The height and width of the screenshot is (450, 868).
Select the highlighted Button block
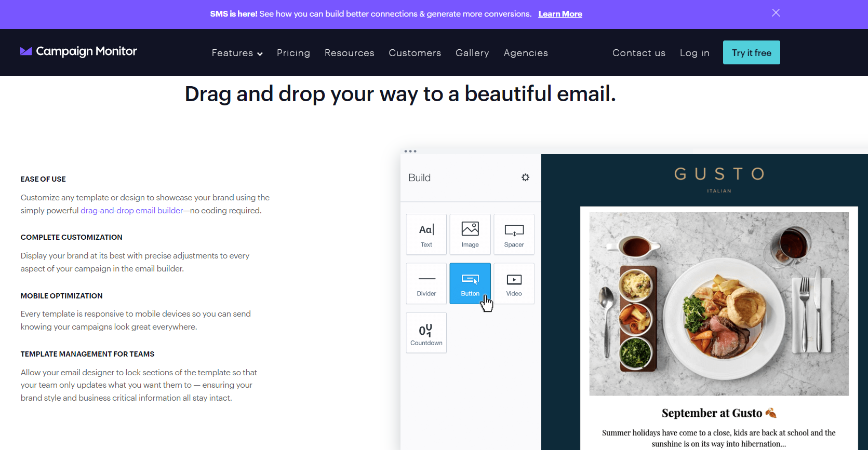[x=470, y=283]
